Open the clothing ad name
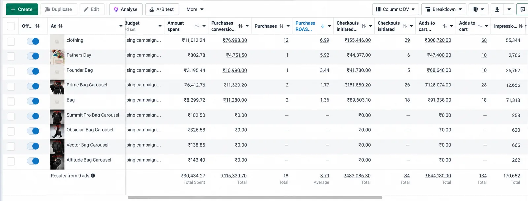528x201 pixels. pyautogui.click(x=75, y=40)
